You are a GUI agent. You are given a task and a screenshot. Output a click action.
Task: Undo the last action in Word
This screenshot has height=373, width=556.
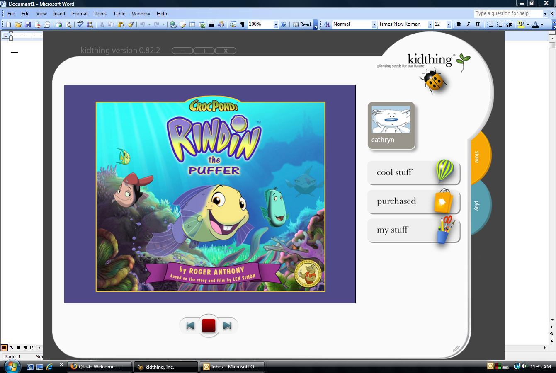[x=142, y=24]
